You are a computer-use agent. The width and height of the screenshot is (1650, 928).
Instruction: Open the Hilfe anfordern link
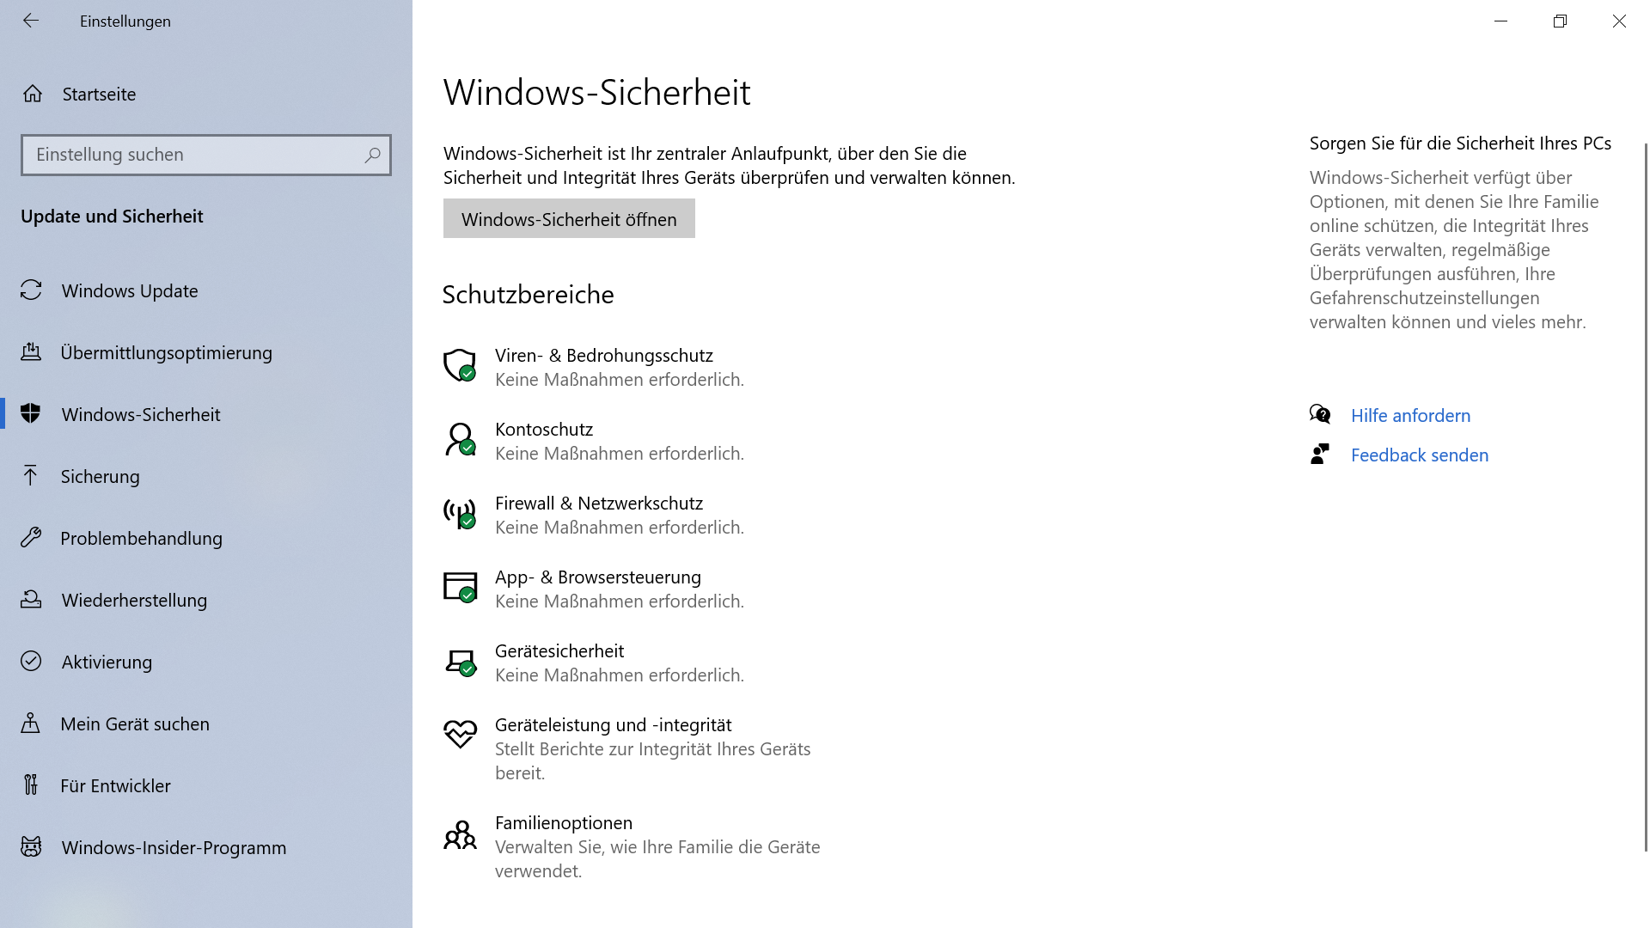1410,415
